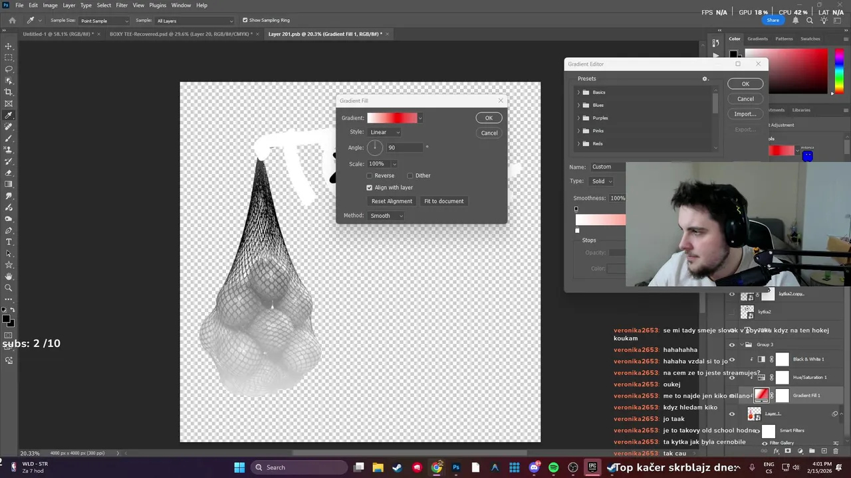Open the Scale percentage dropdown

(394, 164)
